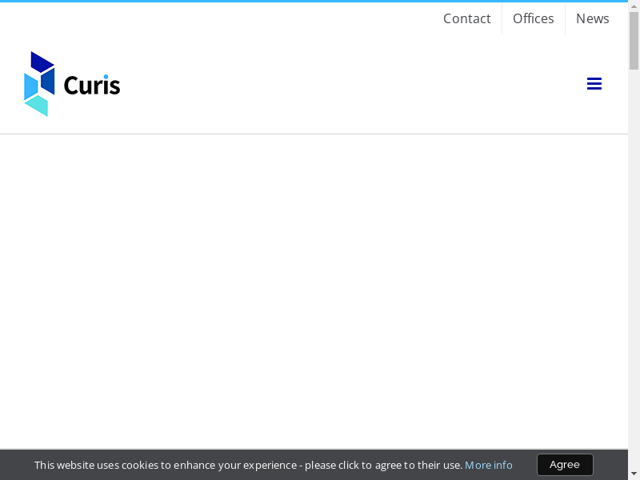The image size is (640, 480).
Task: Click the Curis cube logo icon
Action: pyautogui.click(x=39, y=84)
